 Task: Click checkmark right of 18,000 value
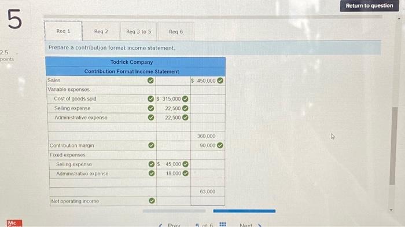pos(186,173)
